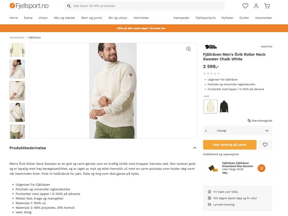Open the user account icon
Viewport: 288px width, 216px height.
point(256,6)
